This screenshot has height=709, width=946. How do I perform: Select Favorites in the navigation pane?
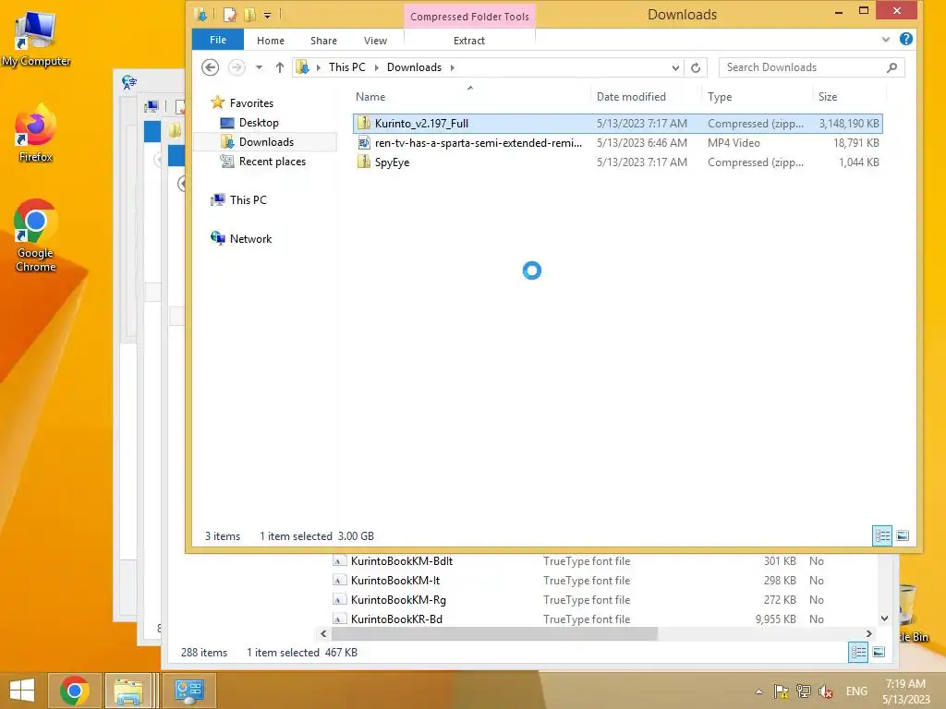[x=251, y=103]
